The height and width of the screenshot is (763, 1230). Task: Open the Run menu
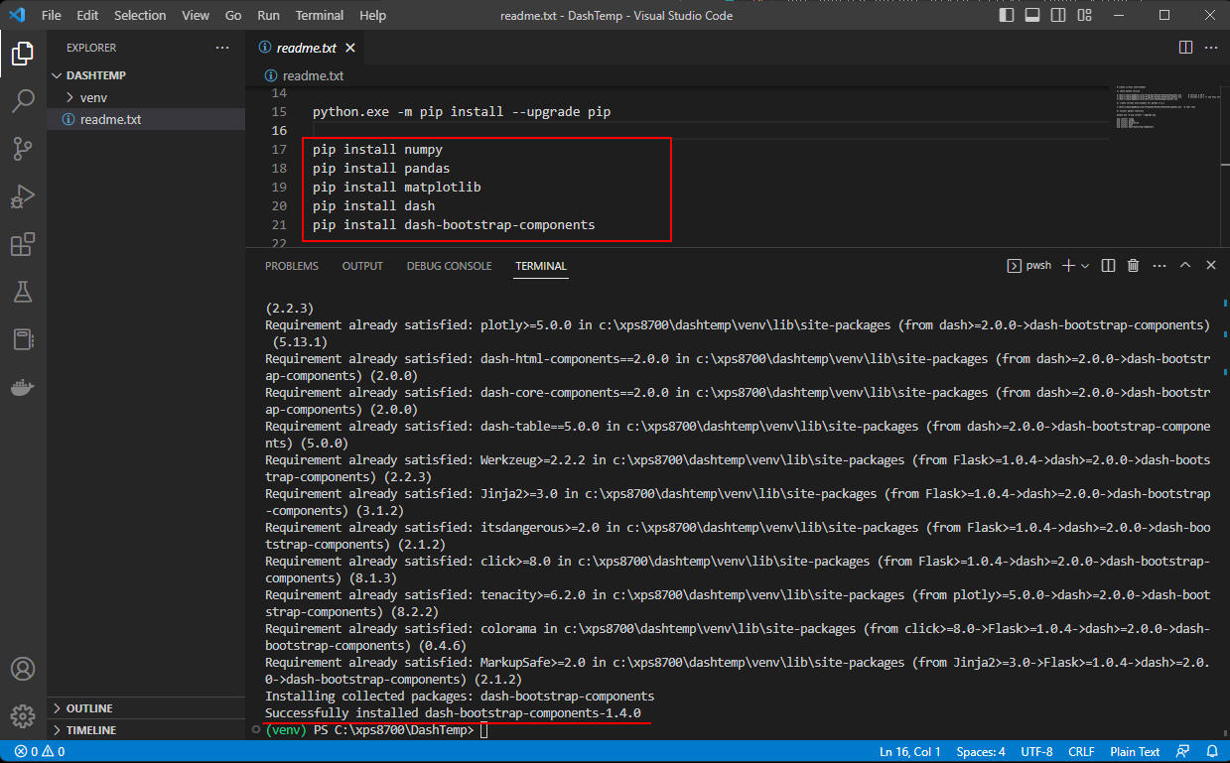point(268,16)
